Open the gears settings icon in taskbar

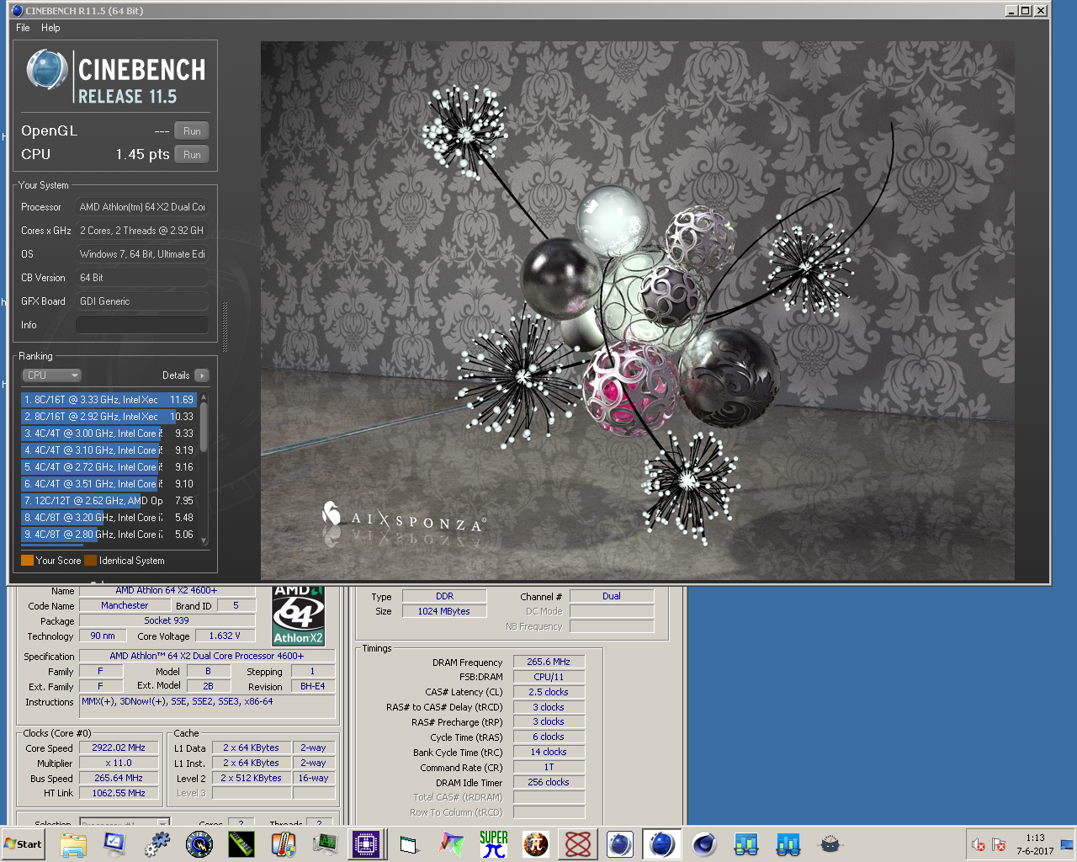(x=157, y=844)
